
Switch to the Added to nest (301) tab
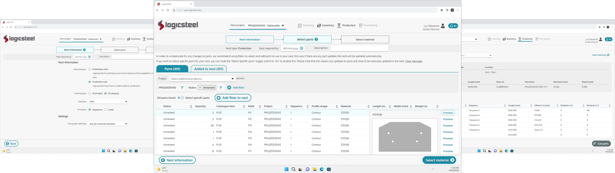click(209, 69)
